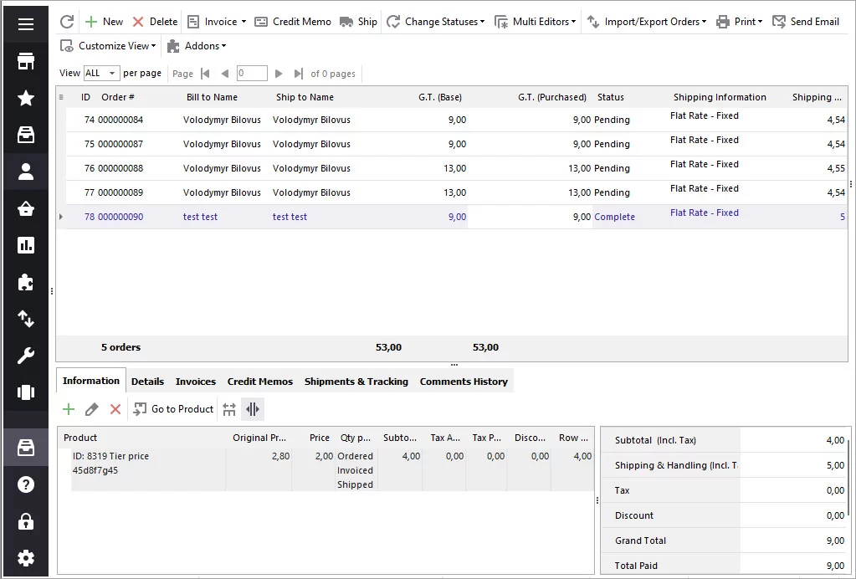Click the page number input field
The width and height of the screenshot is (856, 579).
point(252,73)
